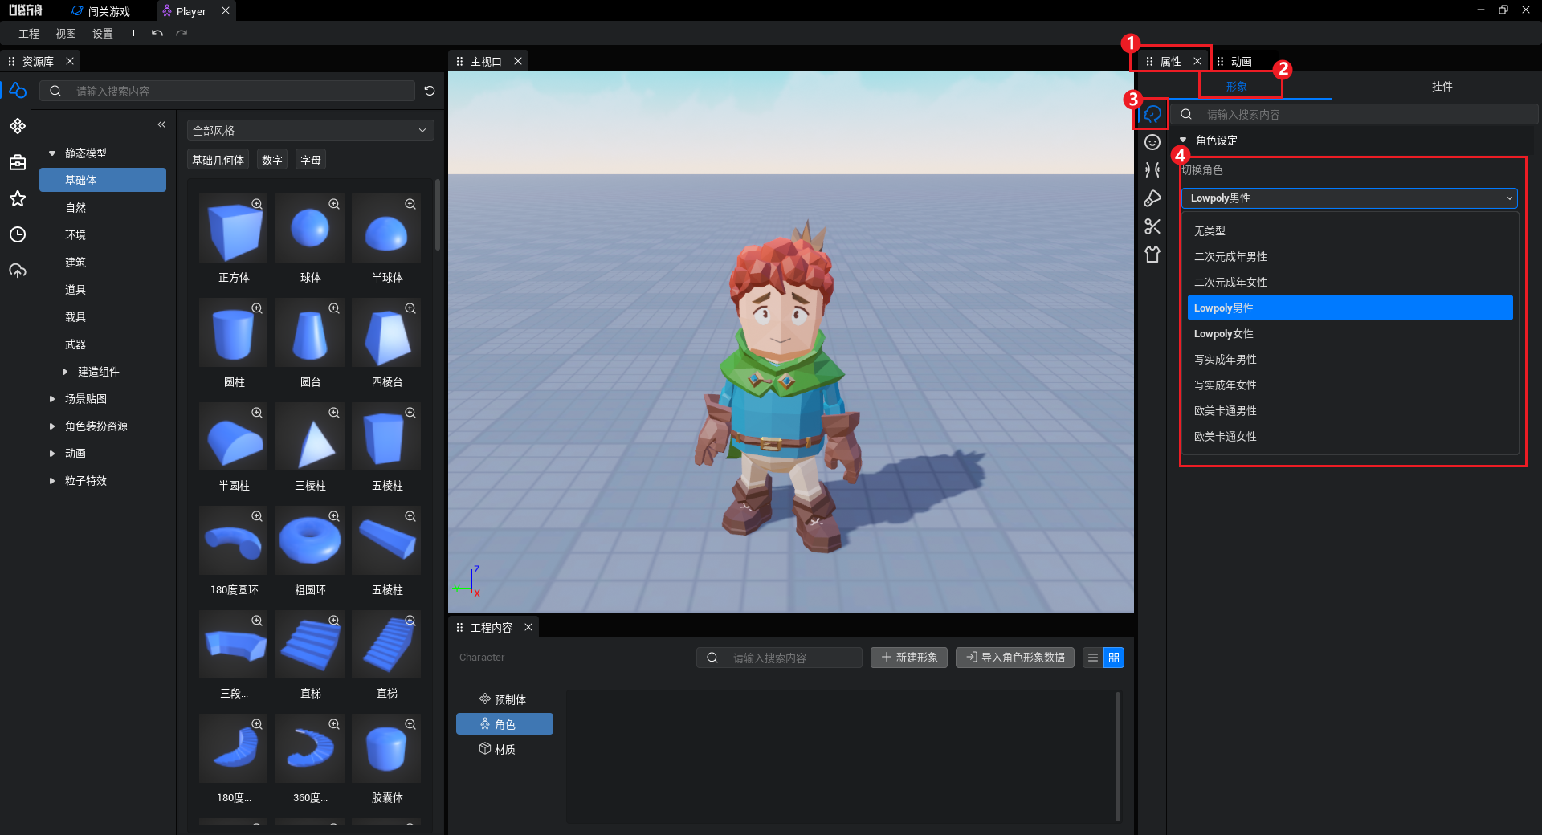Click the undo arrow

coord(157,33)
